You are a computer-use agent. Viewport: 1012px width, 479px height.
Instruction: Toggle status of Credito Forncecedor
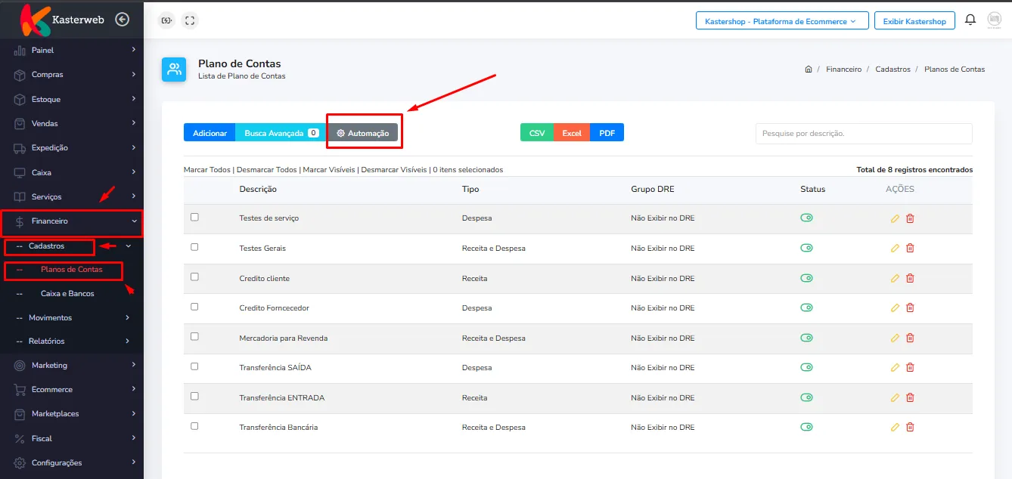(x=806, y=307)
